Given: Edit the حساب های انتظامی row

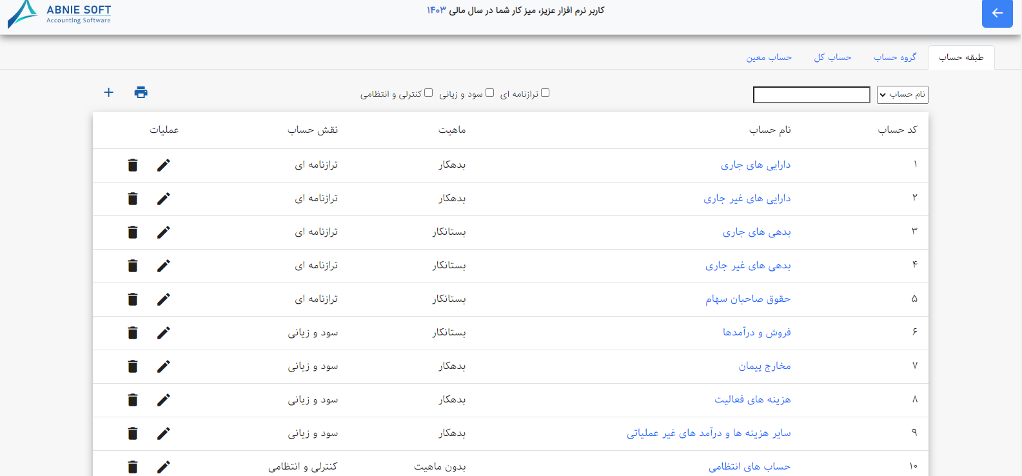Looking at the screenshot, I should click(164, 467).
